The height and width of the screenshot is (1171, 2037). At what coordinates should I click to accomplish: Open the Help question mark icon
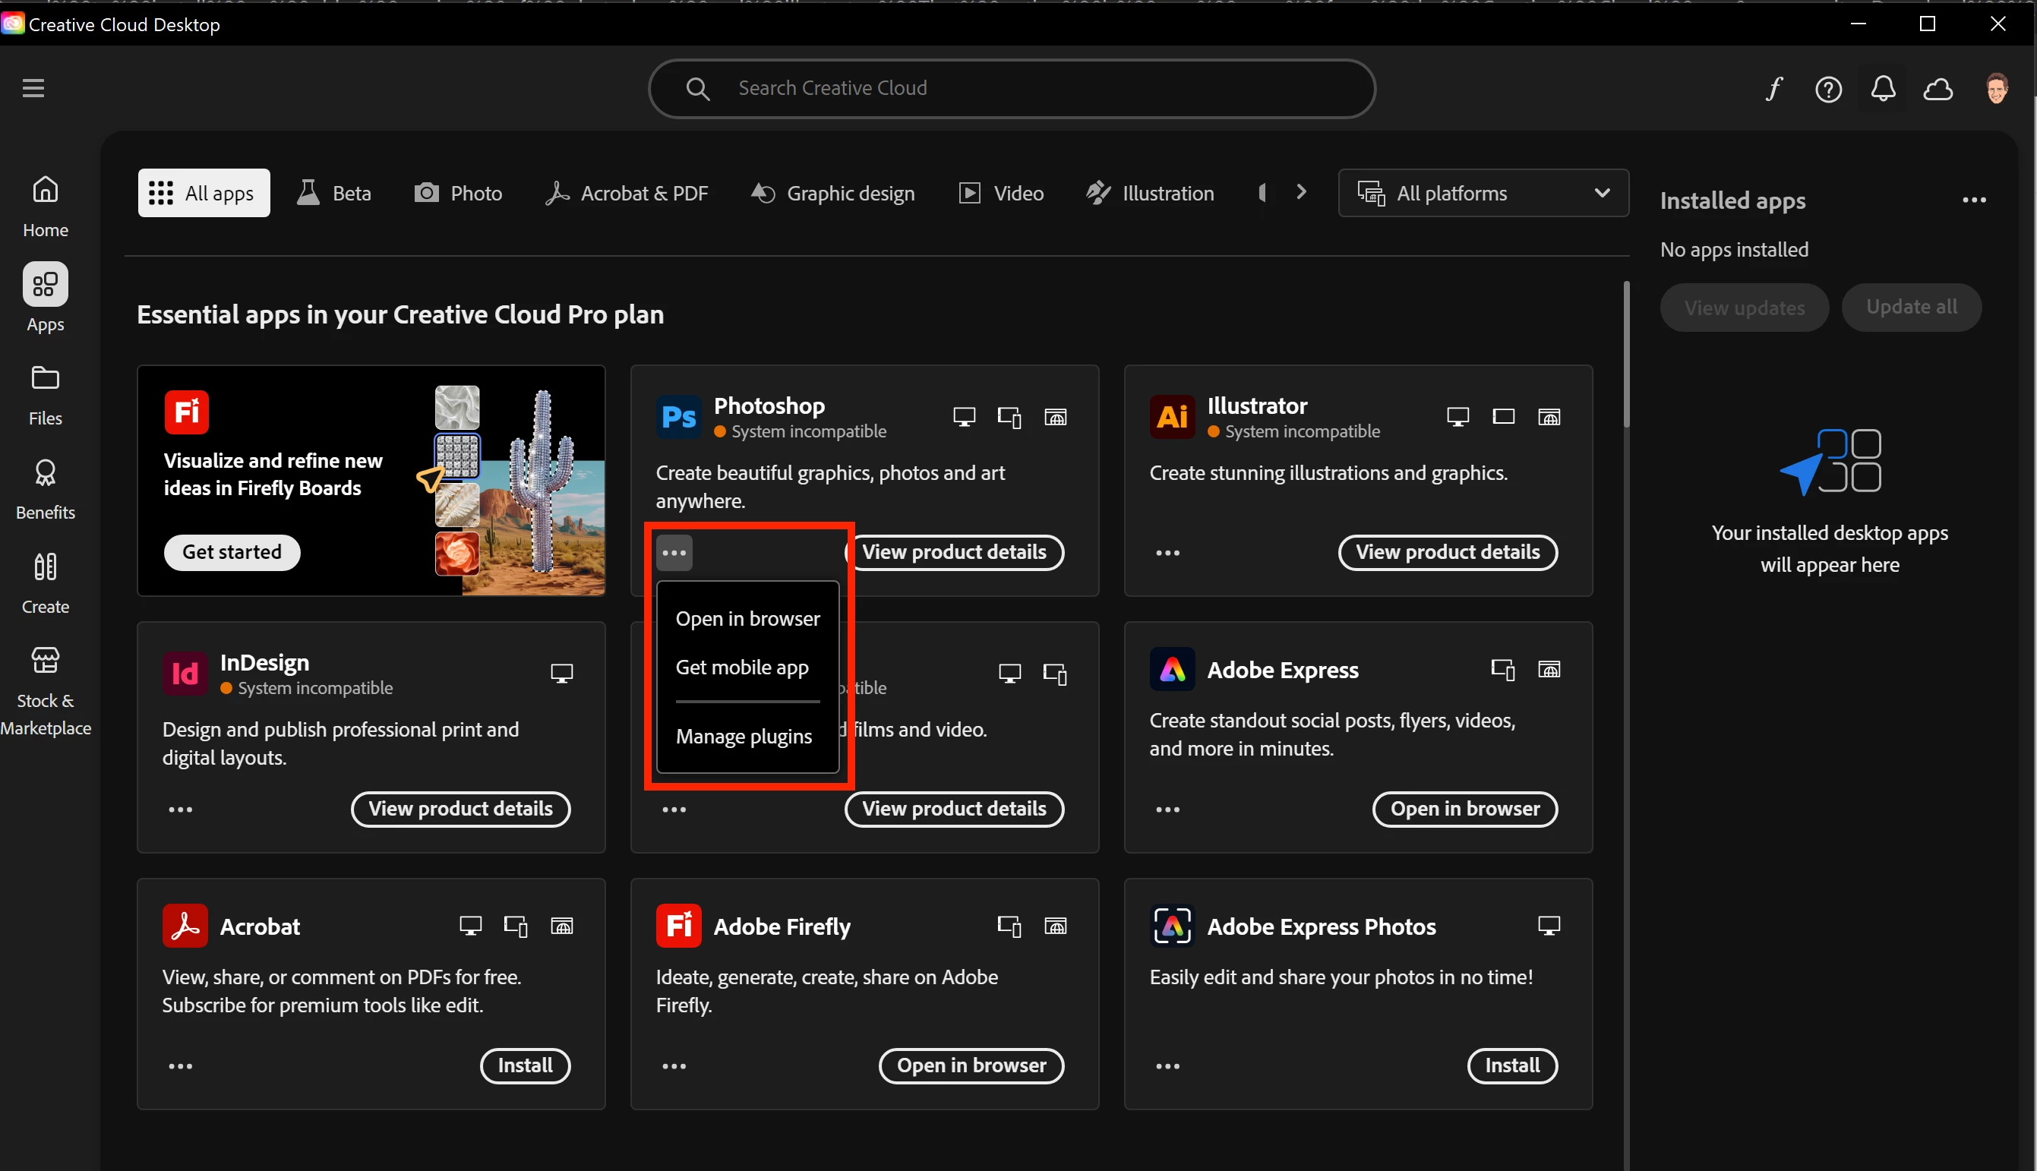pos(1828,88)
